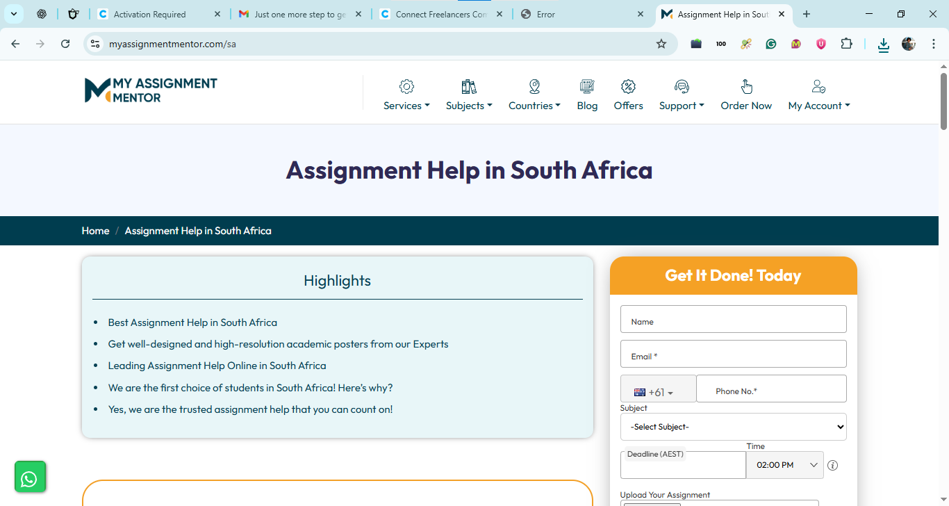Open the Subjects books icon

(x=469, y=86)
